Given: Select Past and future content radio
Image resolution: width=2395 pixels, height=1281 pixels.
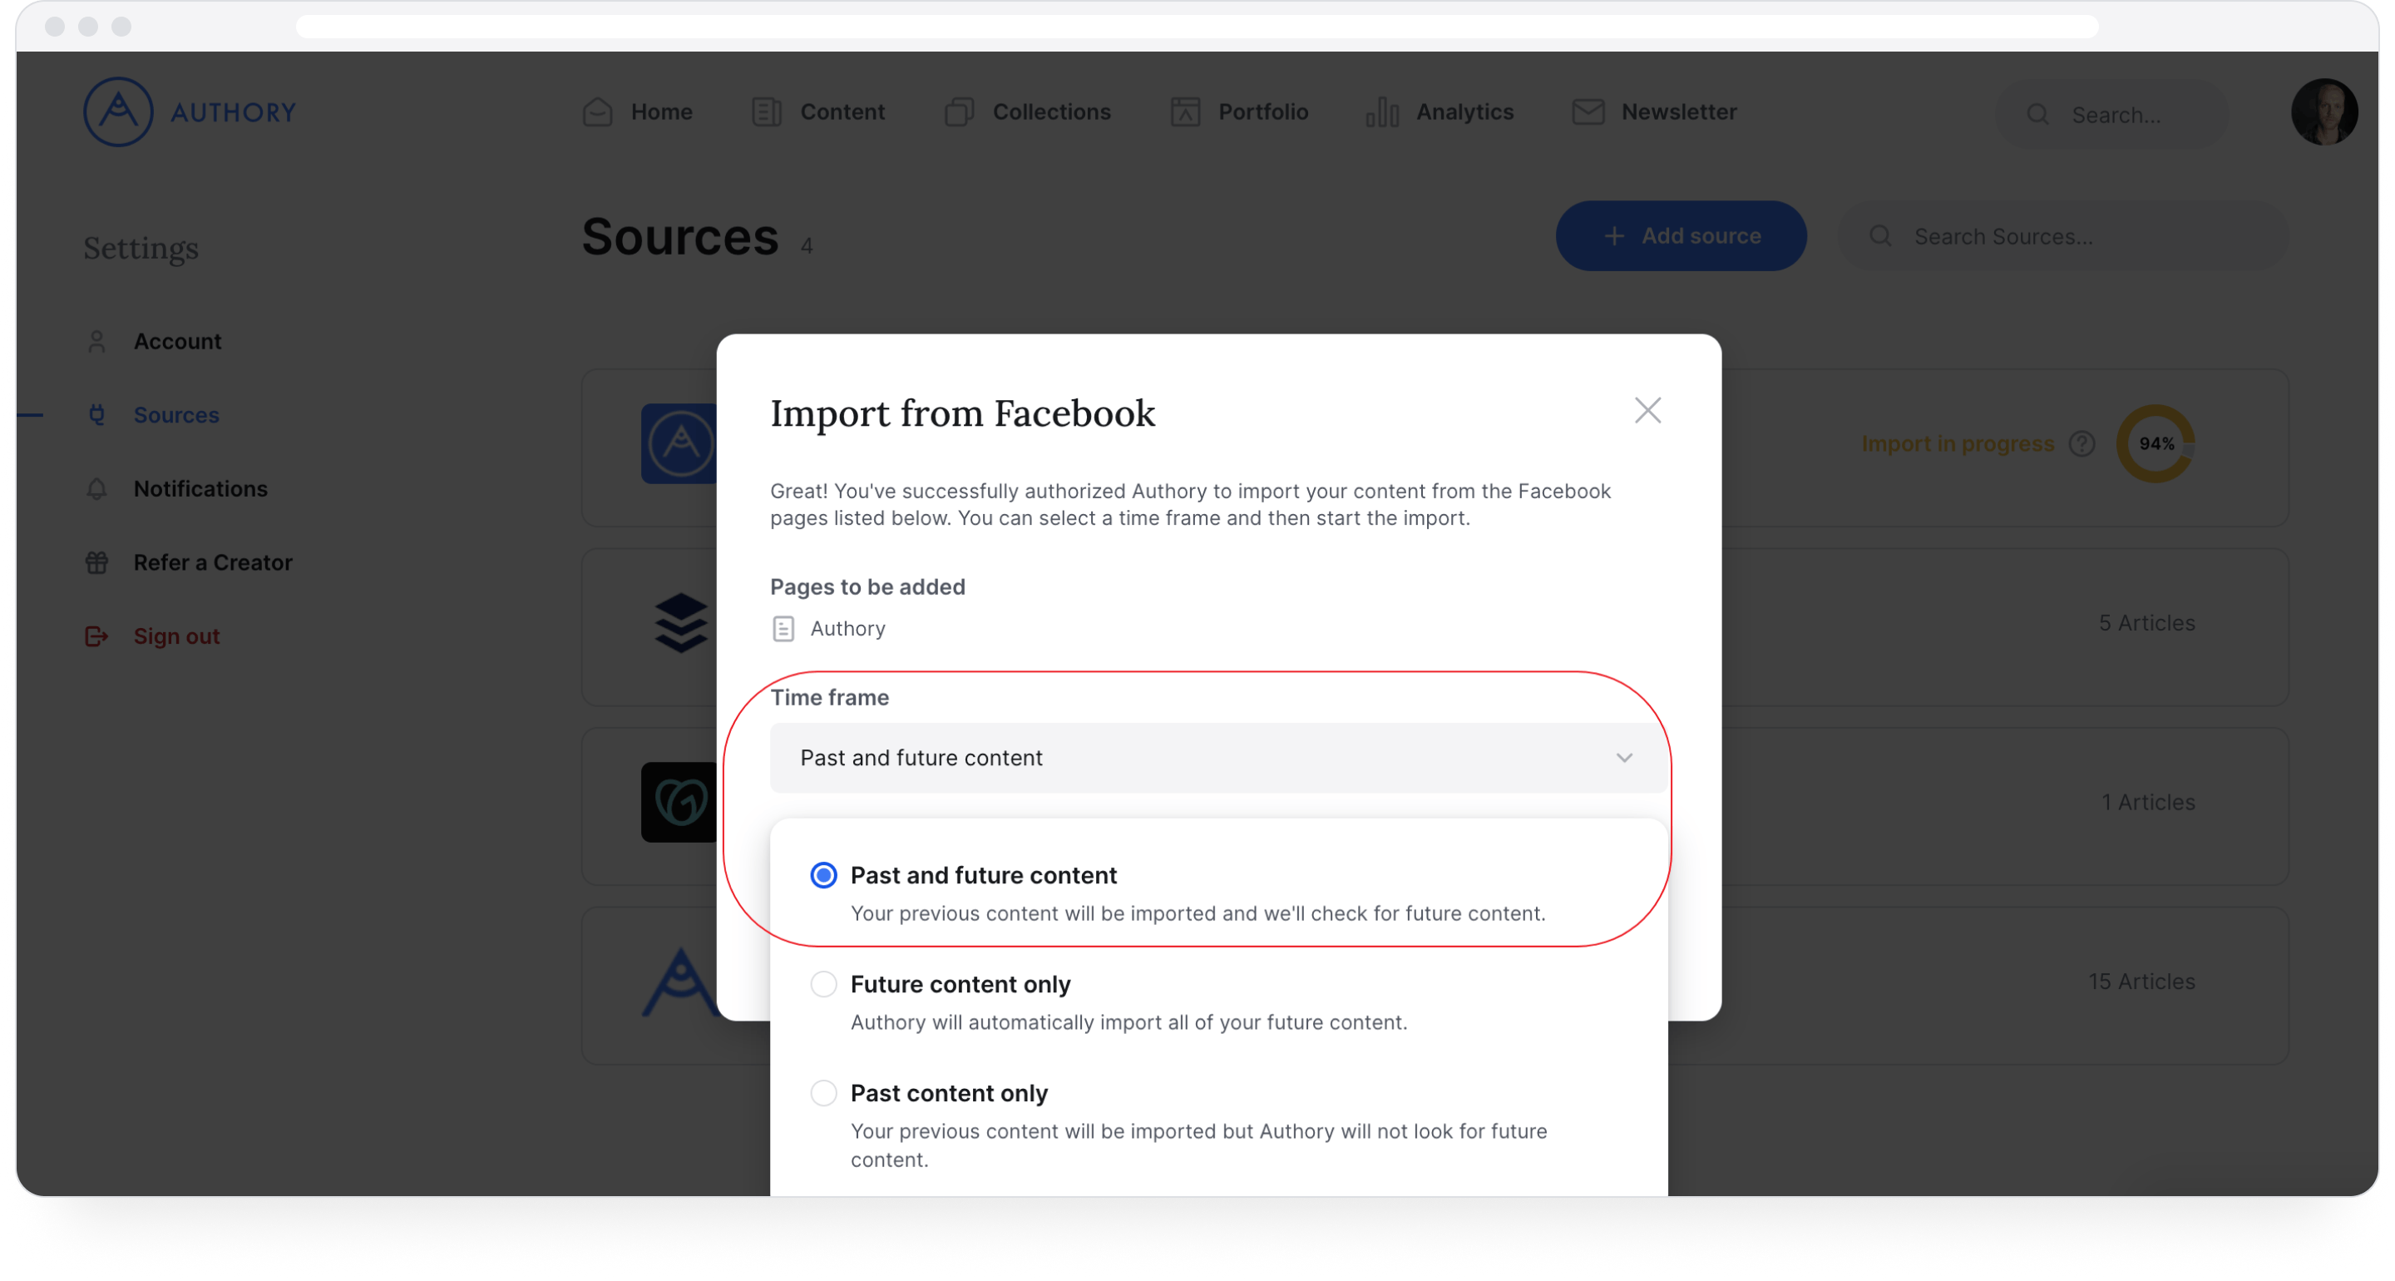Looking at the screenshot, I should pyautogui.click(x=822, y=875).
